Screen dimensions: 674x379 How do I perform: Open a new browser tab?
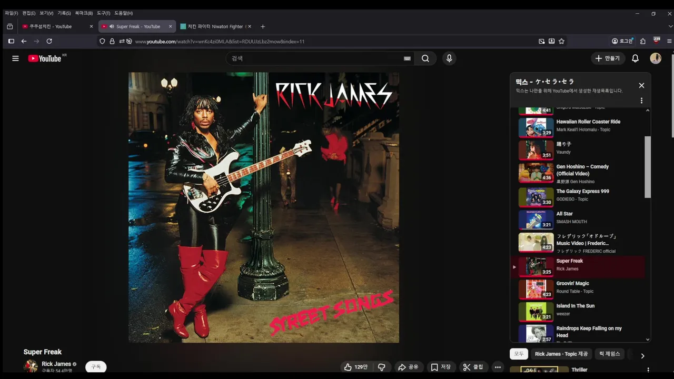263,26
